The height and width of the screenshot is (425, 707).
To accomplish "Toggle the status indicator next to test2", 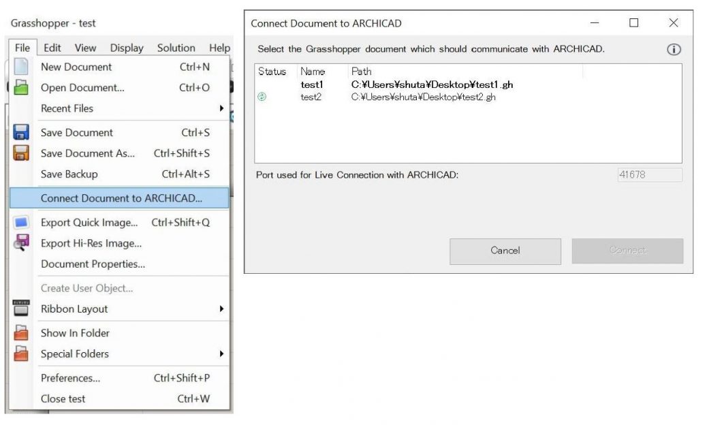I will click(x=262, y=96).
